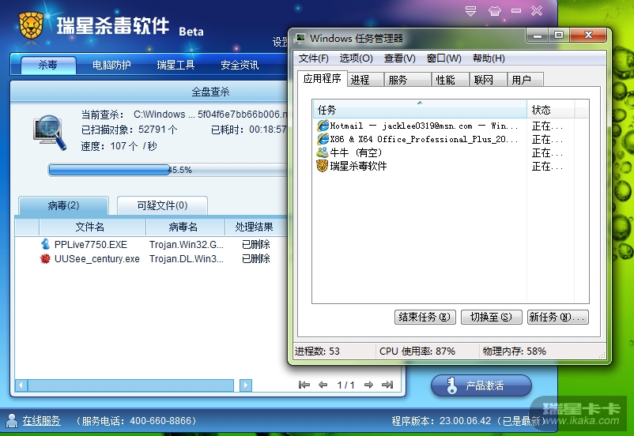
Task: Open the 选项(O) menu in Task Manager
Action: pyautogui.click(x=356, y=58)
